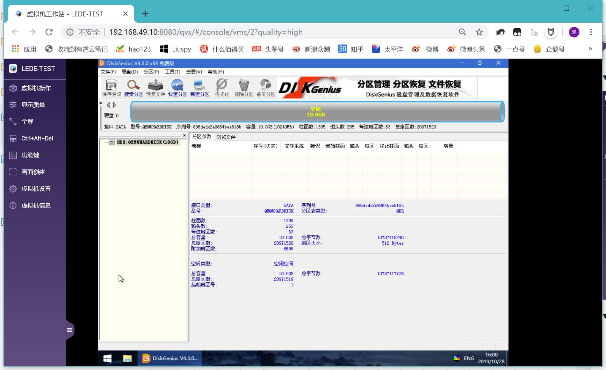606x370 pixels.
Task: Open the 硬盘(D) menu
Action: [x=130, y=72]
